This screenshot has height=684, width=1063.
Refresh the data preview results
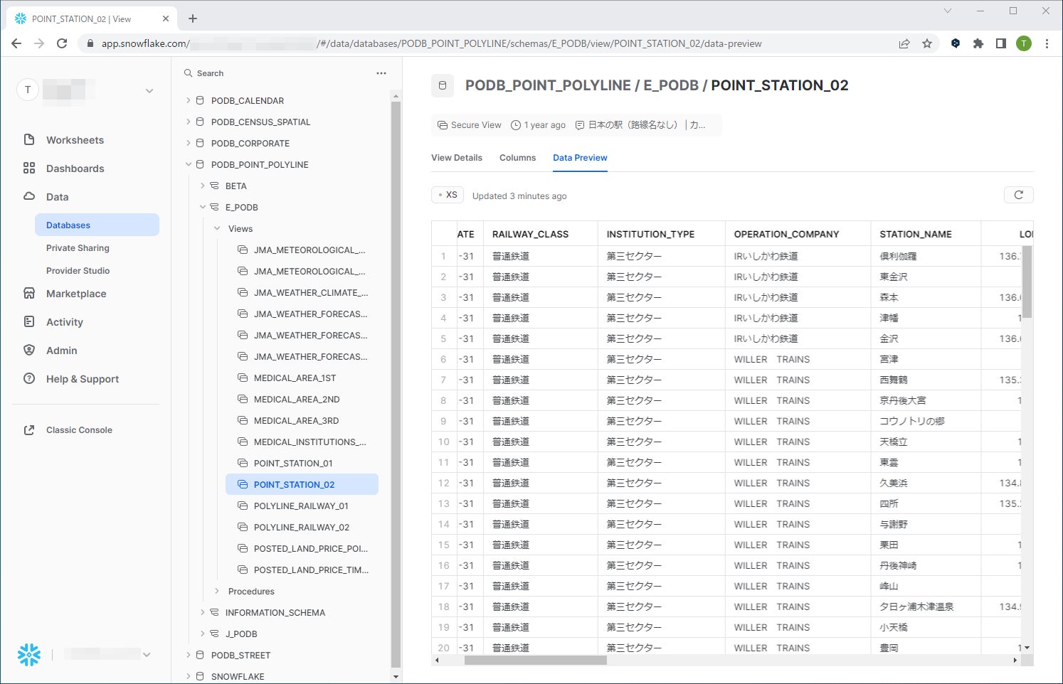[x=1018, y=195]
